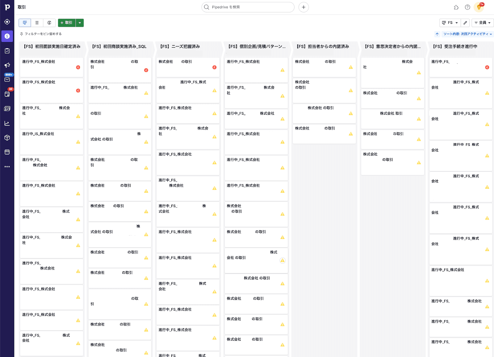Open Insights chart icon in sidebar
This screenshot has height=357, width=494.
click(7, 123)
